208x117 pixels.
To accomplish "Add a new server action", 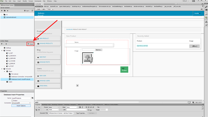I will pos(2,11).
